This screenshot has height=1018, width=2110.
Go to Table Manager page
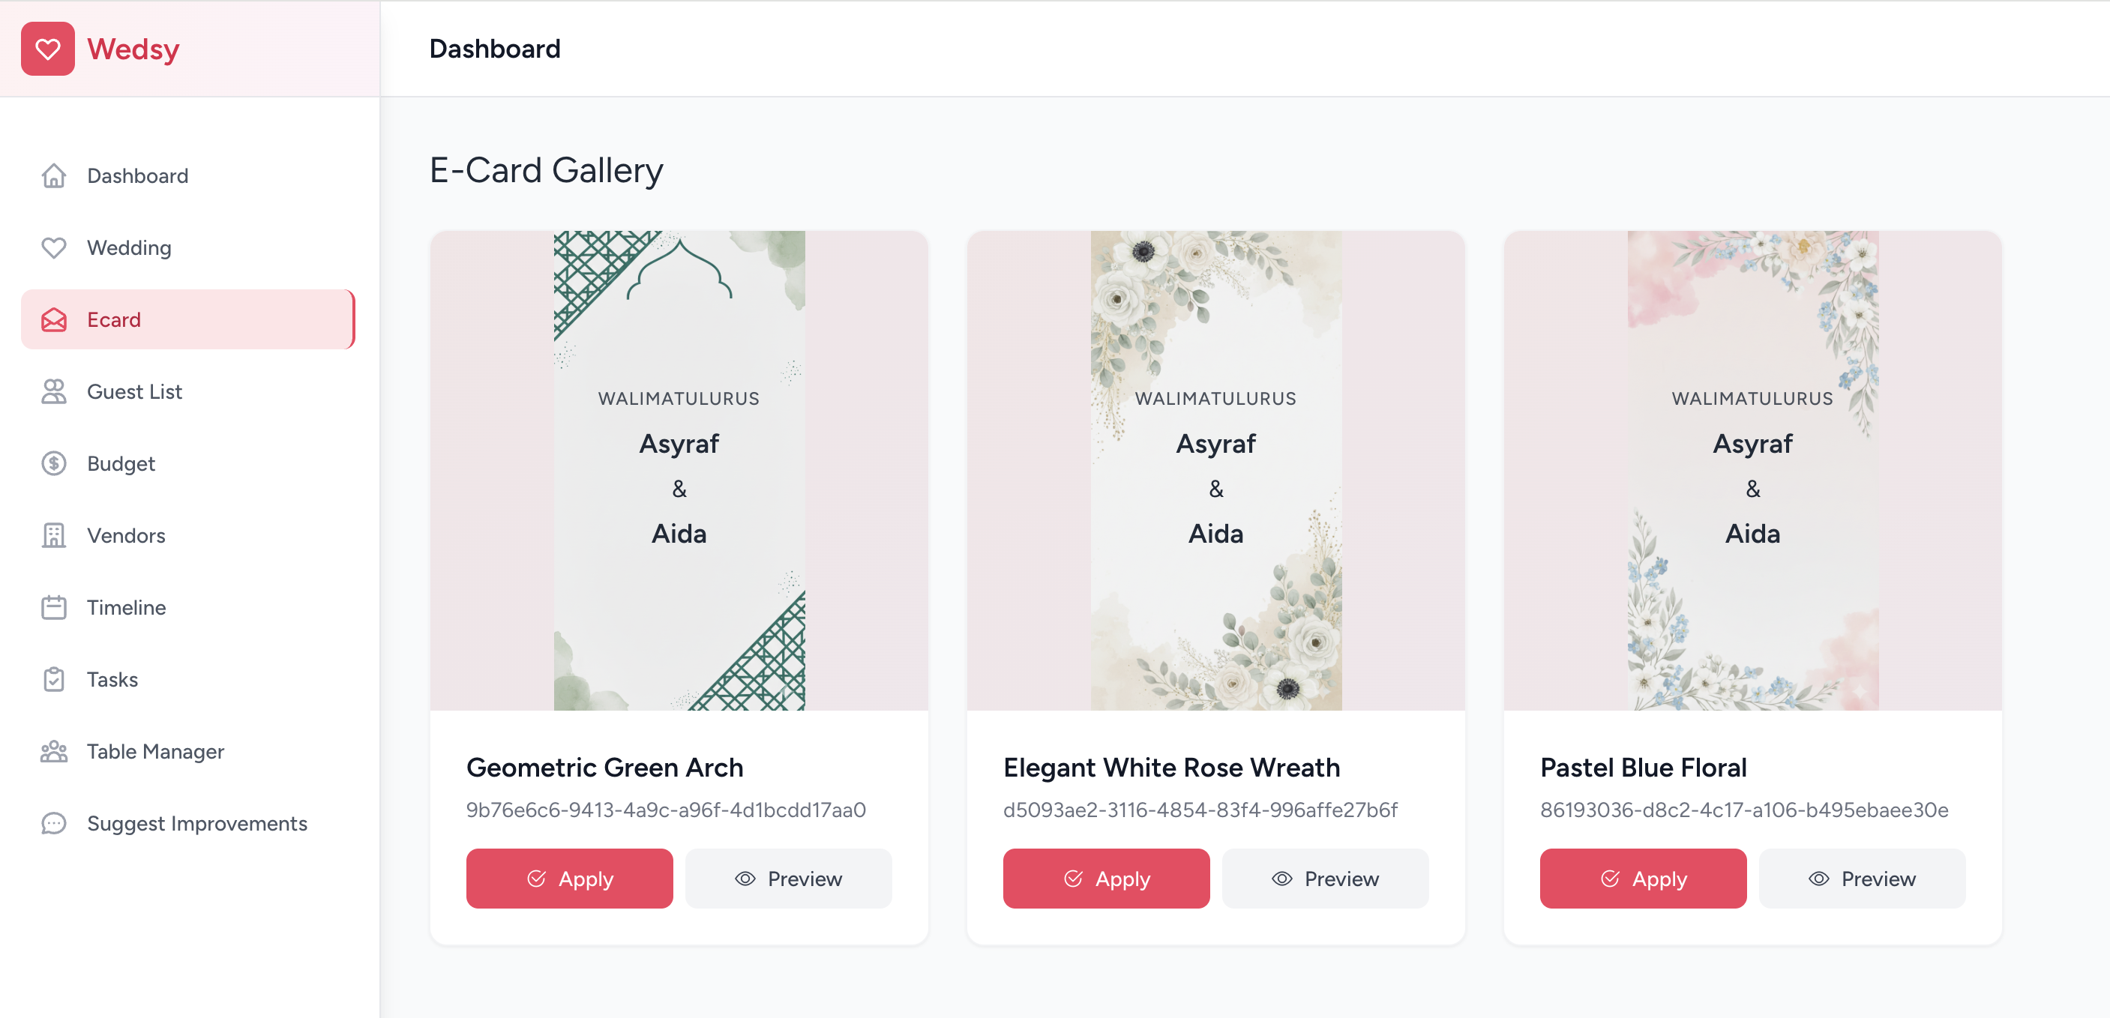[x=154, y=752]
